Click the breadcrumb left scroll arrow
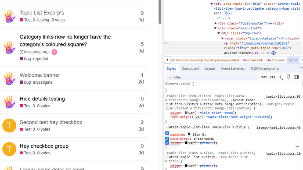Image resolution: width=303 pixels, height=170 pixels. (x=167, y=60)
